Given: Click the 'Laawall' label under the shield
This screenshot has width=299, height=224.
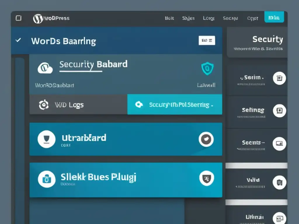Looking at the screenshot, I should tap(206, 85).
